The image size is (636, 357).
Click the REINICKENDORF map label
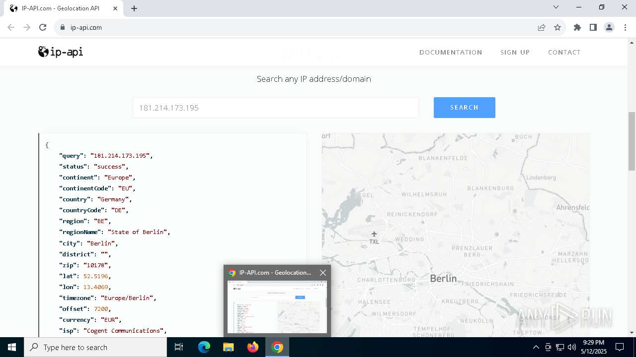412,214
